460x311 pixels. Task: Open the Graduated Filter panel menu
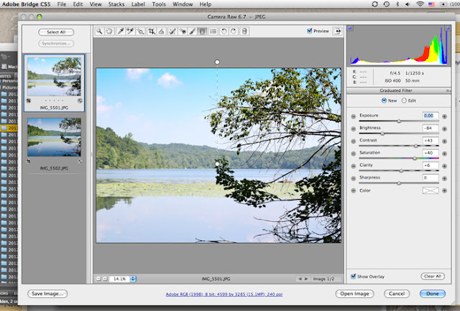(447, 90)
